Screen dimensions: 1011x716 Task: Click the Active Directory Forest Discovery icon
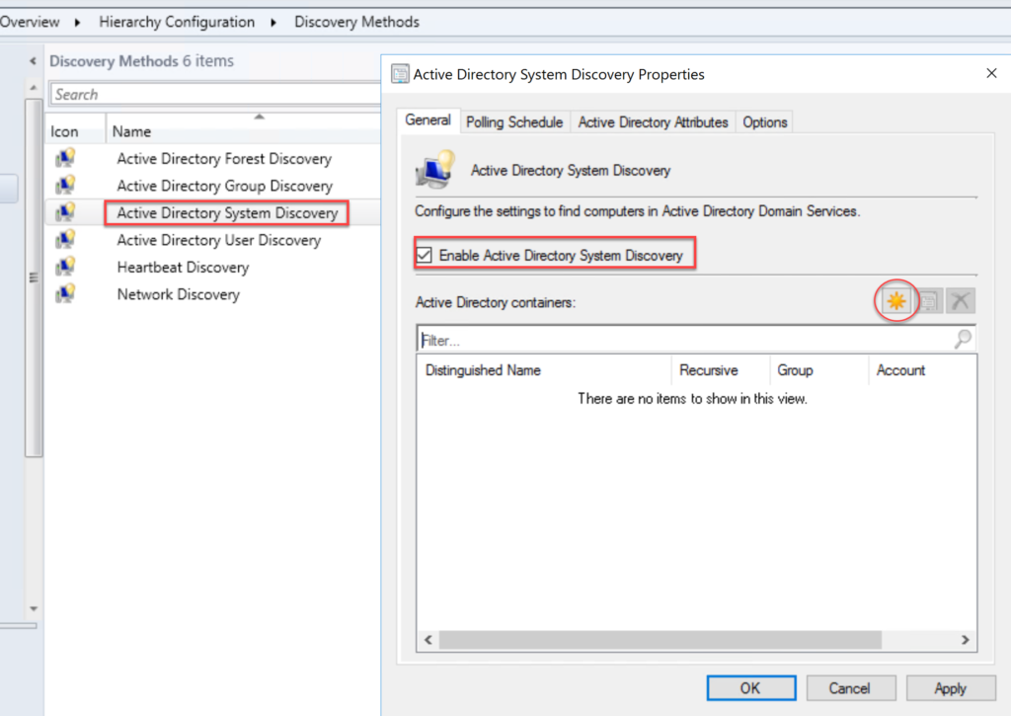coord(65,159)
